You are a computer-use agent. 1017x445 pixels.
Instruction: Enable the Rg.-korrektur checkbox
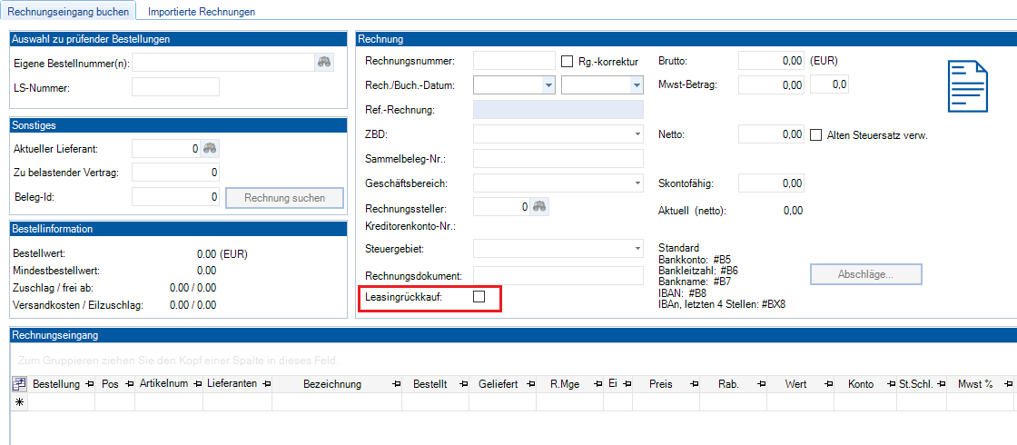(x=568, y=62)
